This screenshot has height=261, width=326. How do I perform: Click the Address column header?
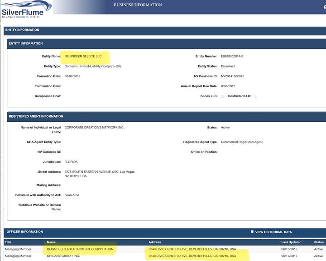155,242
